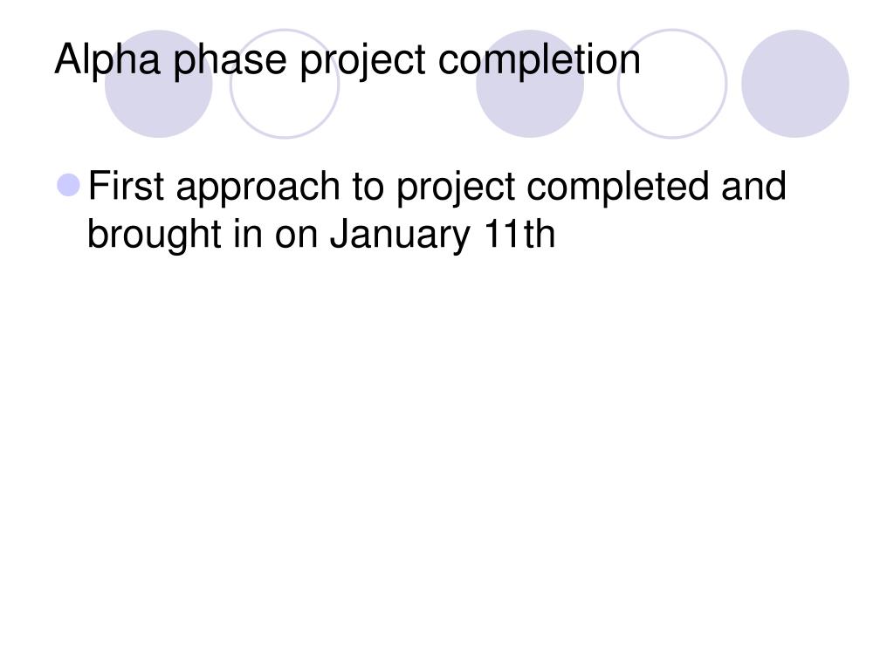The image size is (894, 670).
Task: Click the middle filled lavender circle
Action: pos(530,84)
